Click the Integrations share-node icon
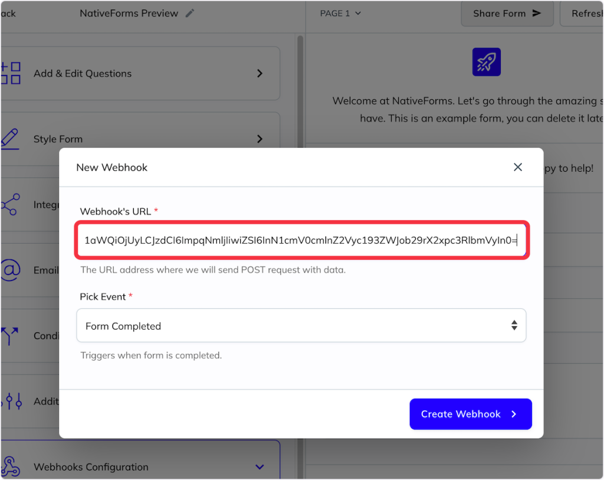Image resolution: width=604 pixels, height=480 pixels. tap(10, 204)
